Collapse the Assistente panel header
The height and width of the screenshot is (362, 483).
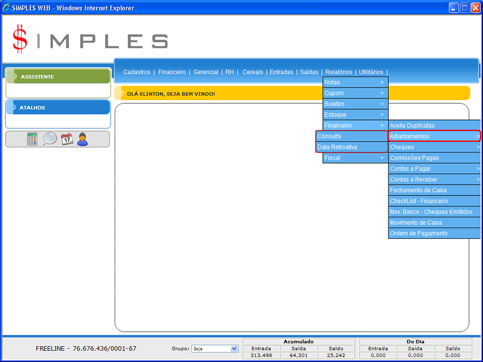click(x=58, y=77)
